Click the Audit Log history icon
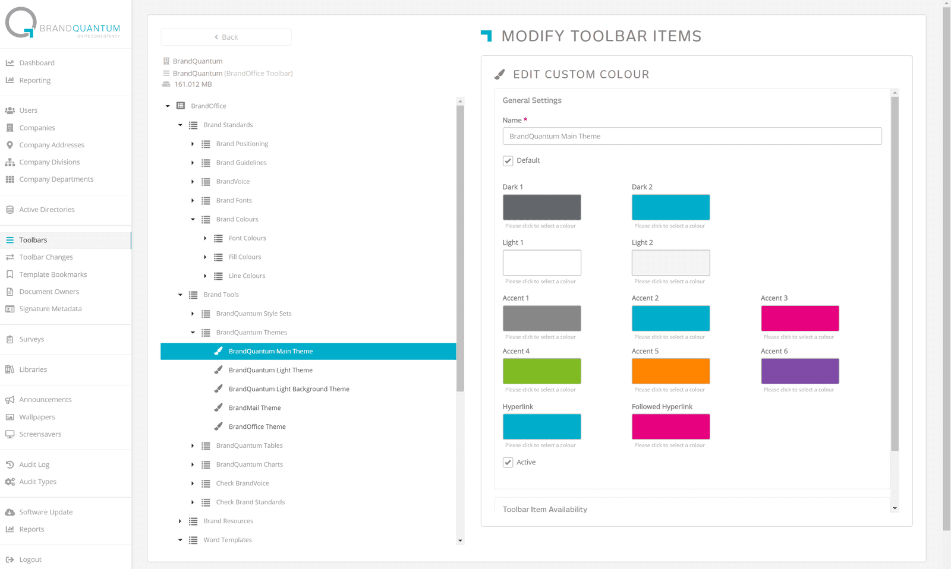The width and height of the screenshot is (951, 569). pos(10,464)
